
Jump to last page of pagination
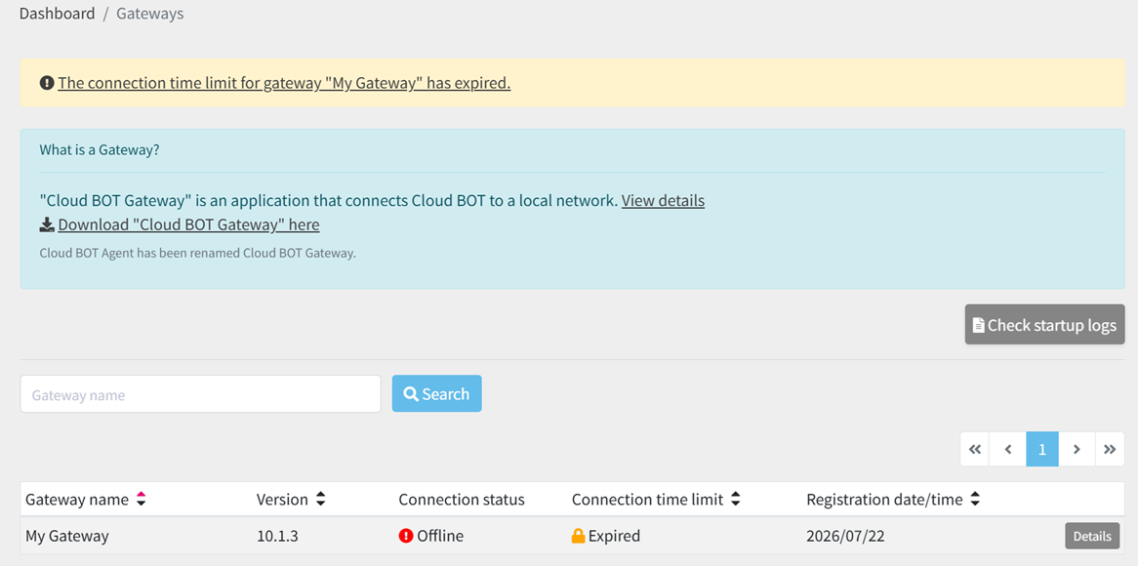point(1110,449)
